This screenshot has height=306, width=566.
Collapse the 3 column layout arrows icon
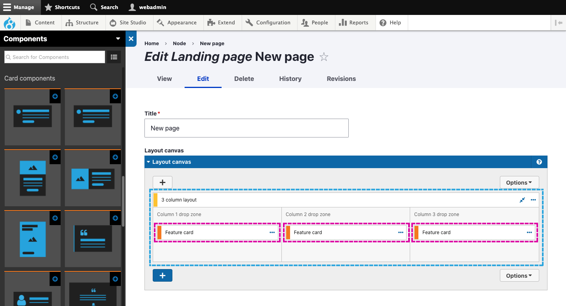(522, 200)
